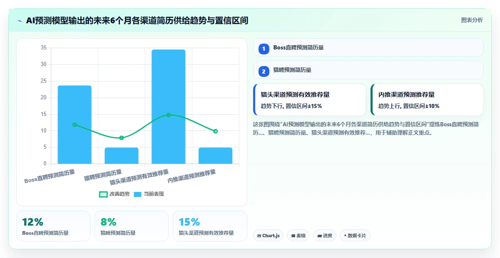Select the Chart.js tag chip

[268, 236]
